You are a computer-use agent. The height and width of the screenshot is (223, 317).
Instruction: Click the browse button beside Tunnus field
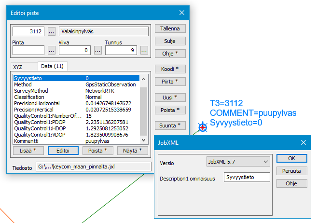coord(144,50)
